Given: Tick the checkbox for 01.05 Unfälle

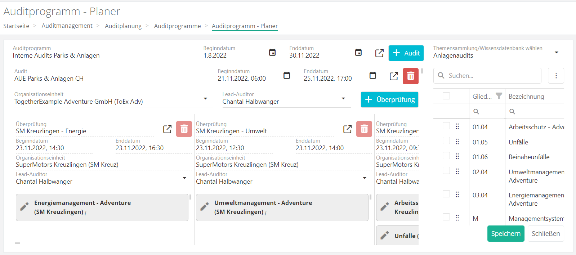Looking at the screenshot, I should [446, 141].
